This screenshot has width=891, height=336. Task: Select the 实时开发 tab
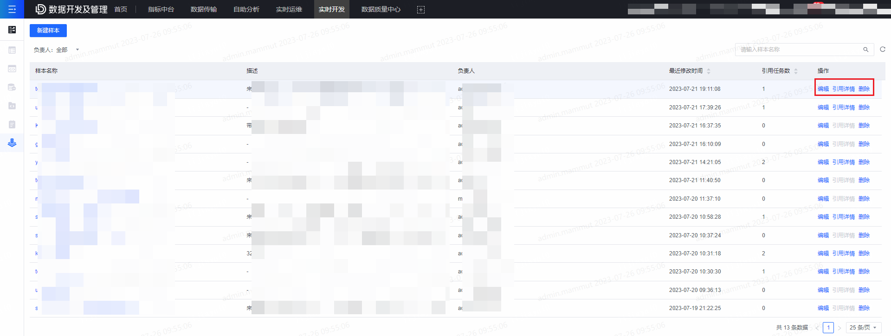pyautogui.click(x=332, y=9)
